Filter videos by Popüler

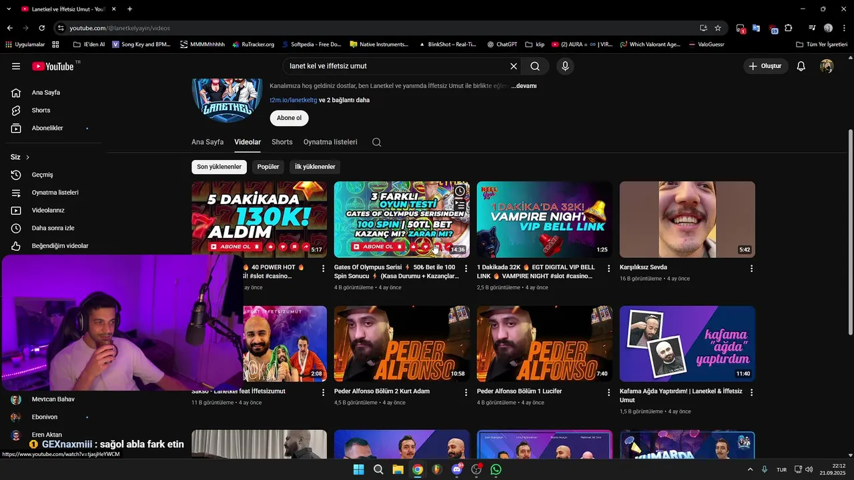[x=268, y=167]
